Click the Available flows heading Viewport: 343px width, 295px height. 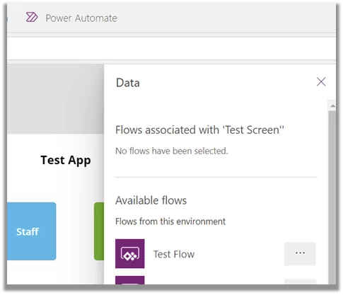[x=151, y=200]
